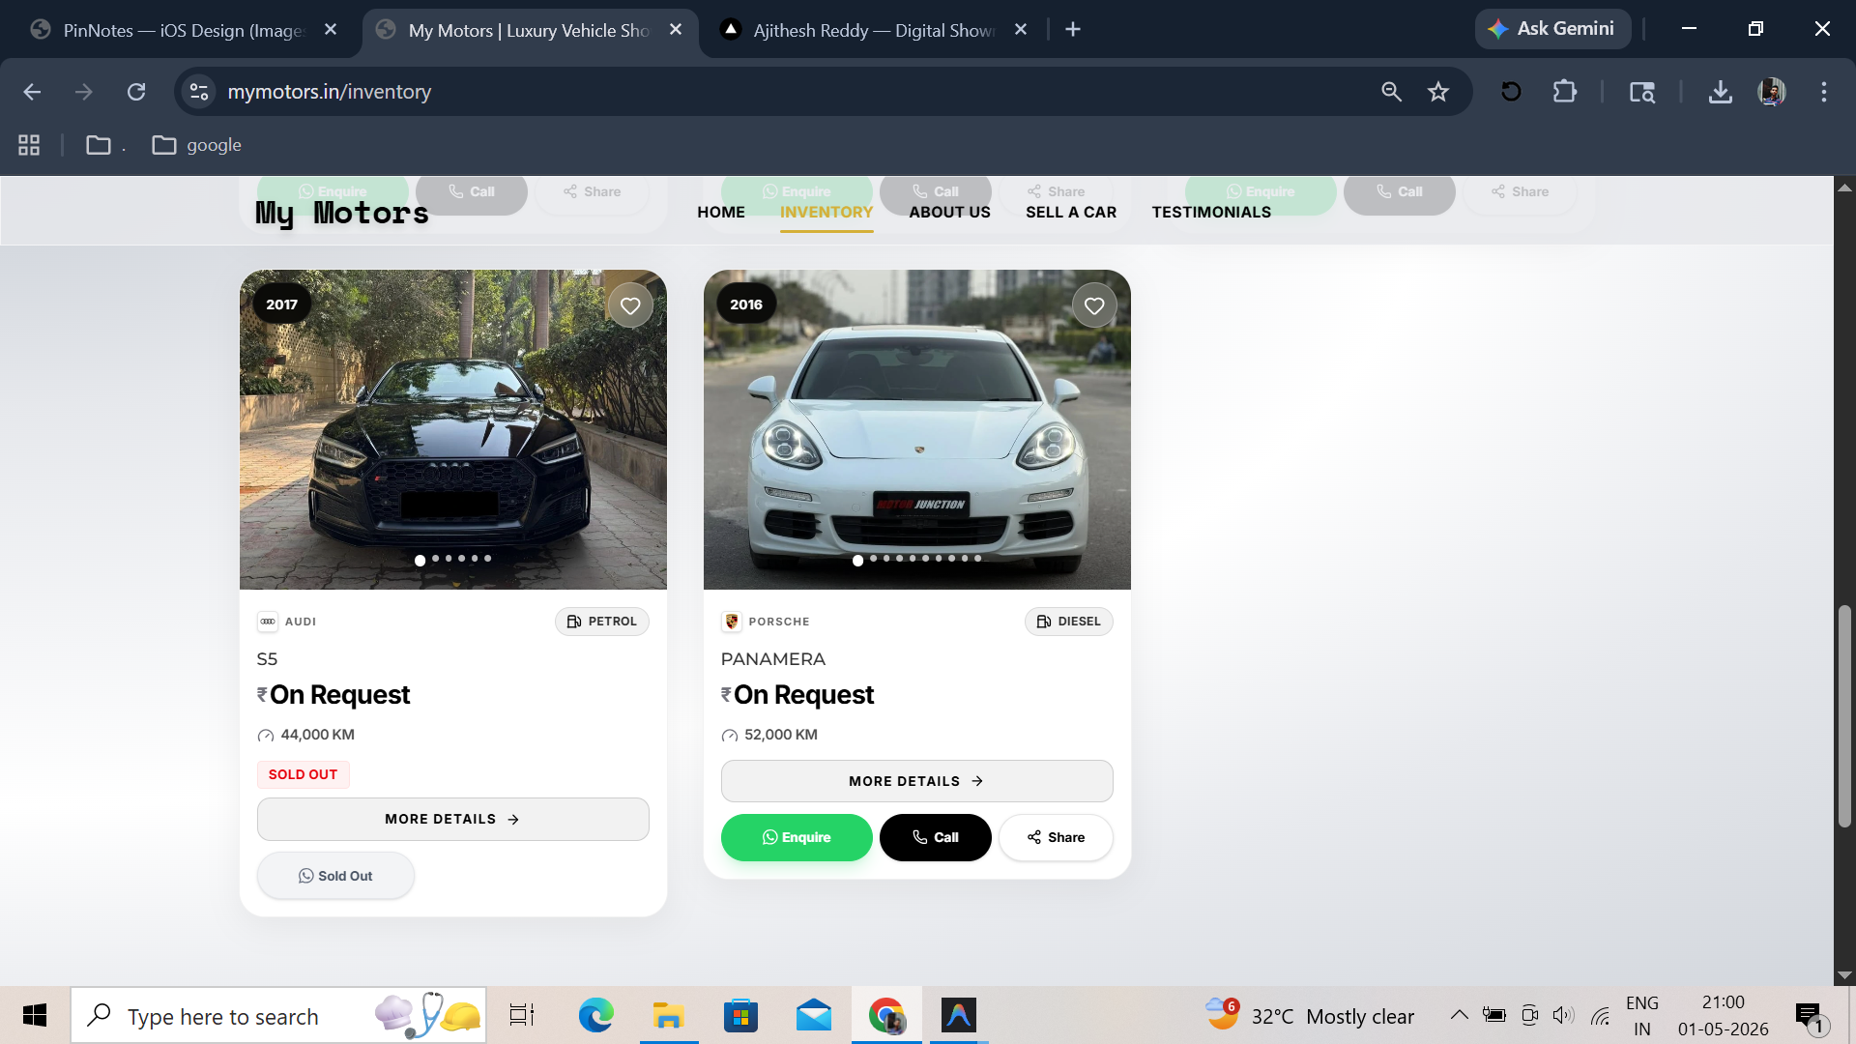Click the Audi S5 car photo
This screenshot has height=1044, width=1856.
click(452, 429)
